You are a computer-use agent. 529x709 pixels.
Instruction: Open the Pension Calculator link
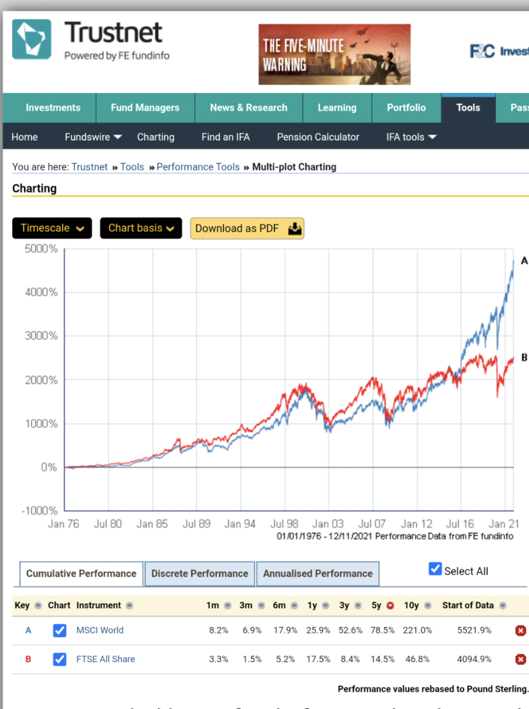coord(318,137)
